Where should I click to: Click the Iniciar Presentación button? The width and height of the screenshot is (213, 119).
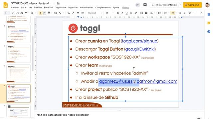(x=164, y=5)
